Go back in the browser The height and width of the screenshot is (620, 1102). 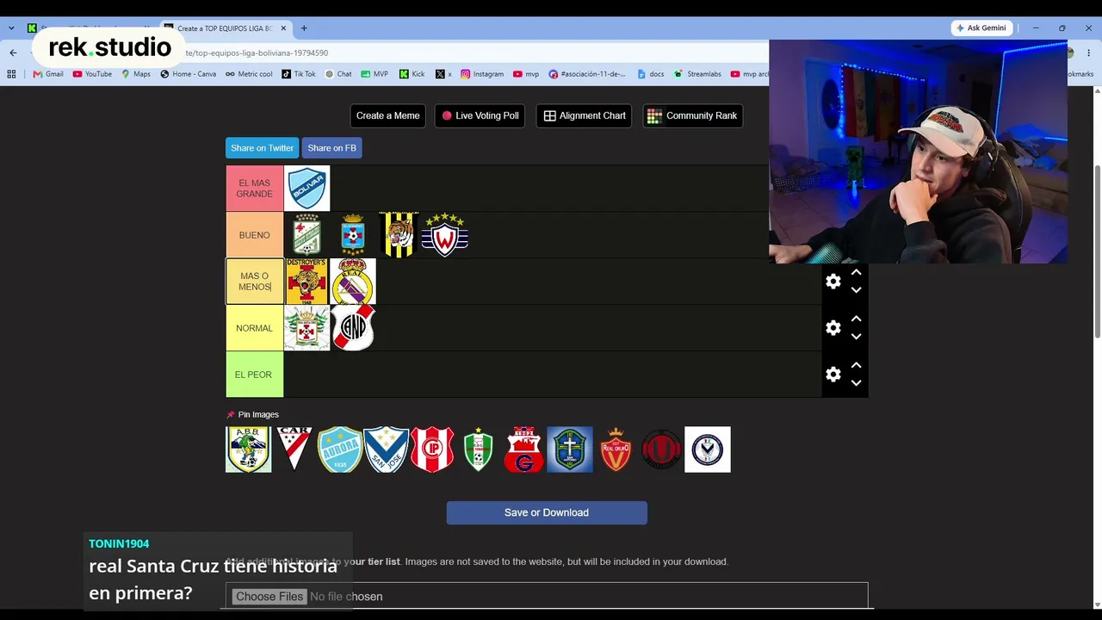[x=13, y=53]
